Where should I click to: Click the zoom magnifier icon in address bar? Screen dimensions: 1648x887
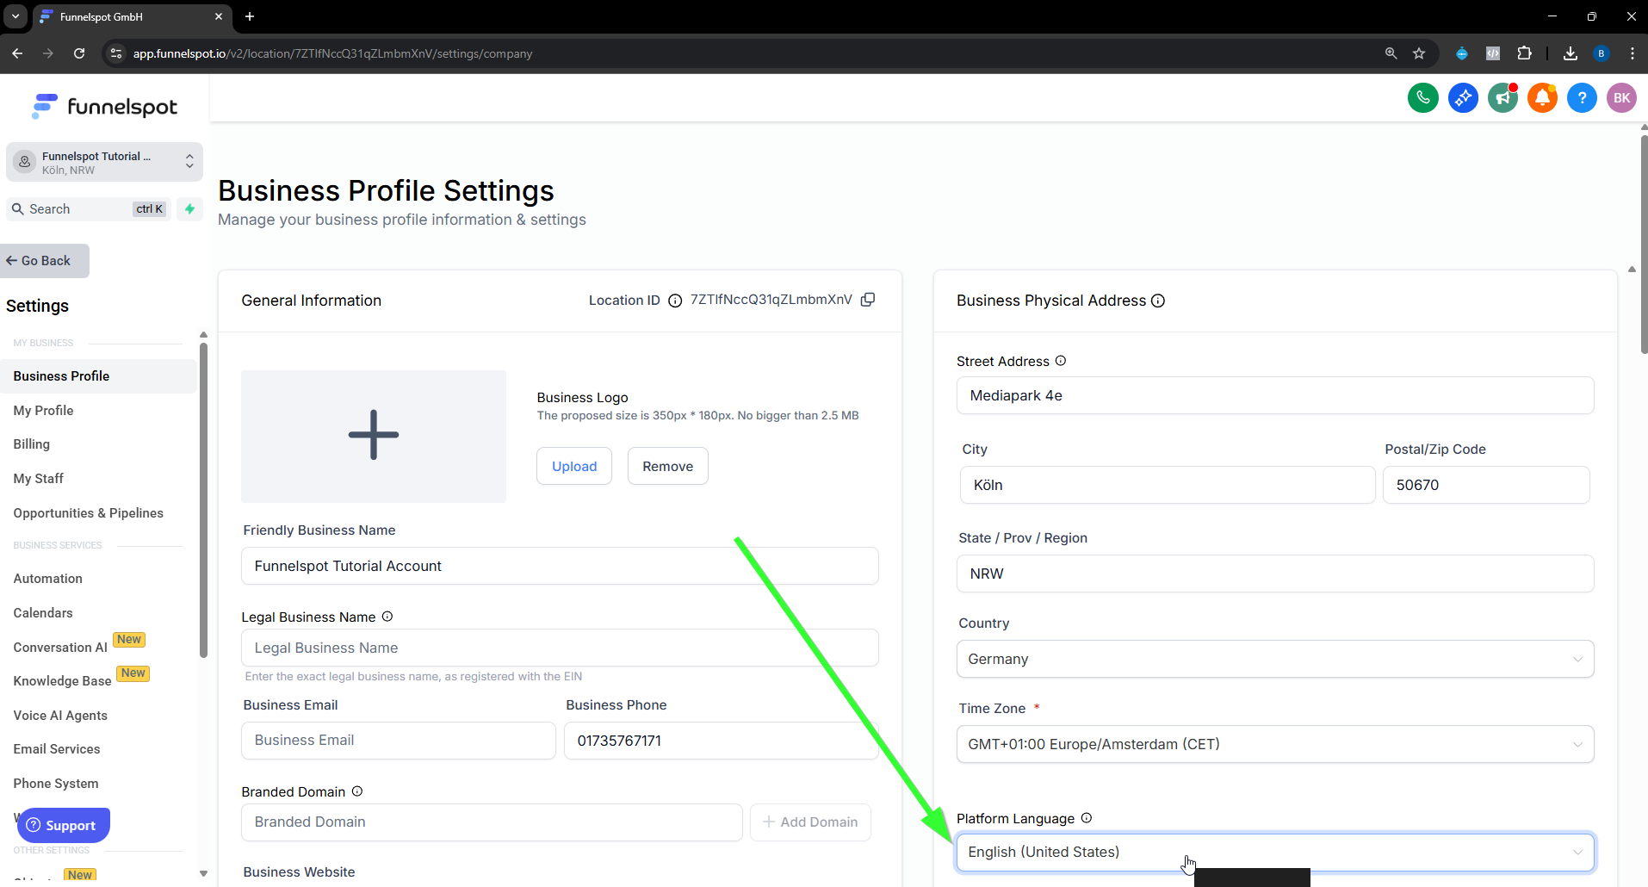point(1391,53)
